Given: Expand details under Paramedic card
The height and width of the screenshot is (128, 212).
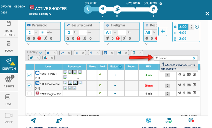Looking at the screenshot, I should coord(29,44).
